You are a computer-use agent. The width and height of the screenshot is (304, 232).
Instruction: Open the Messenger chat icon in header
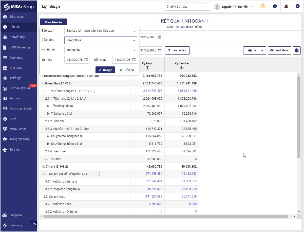click(275, 6)
